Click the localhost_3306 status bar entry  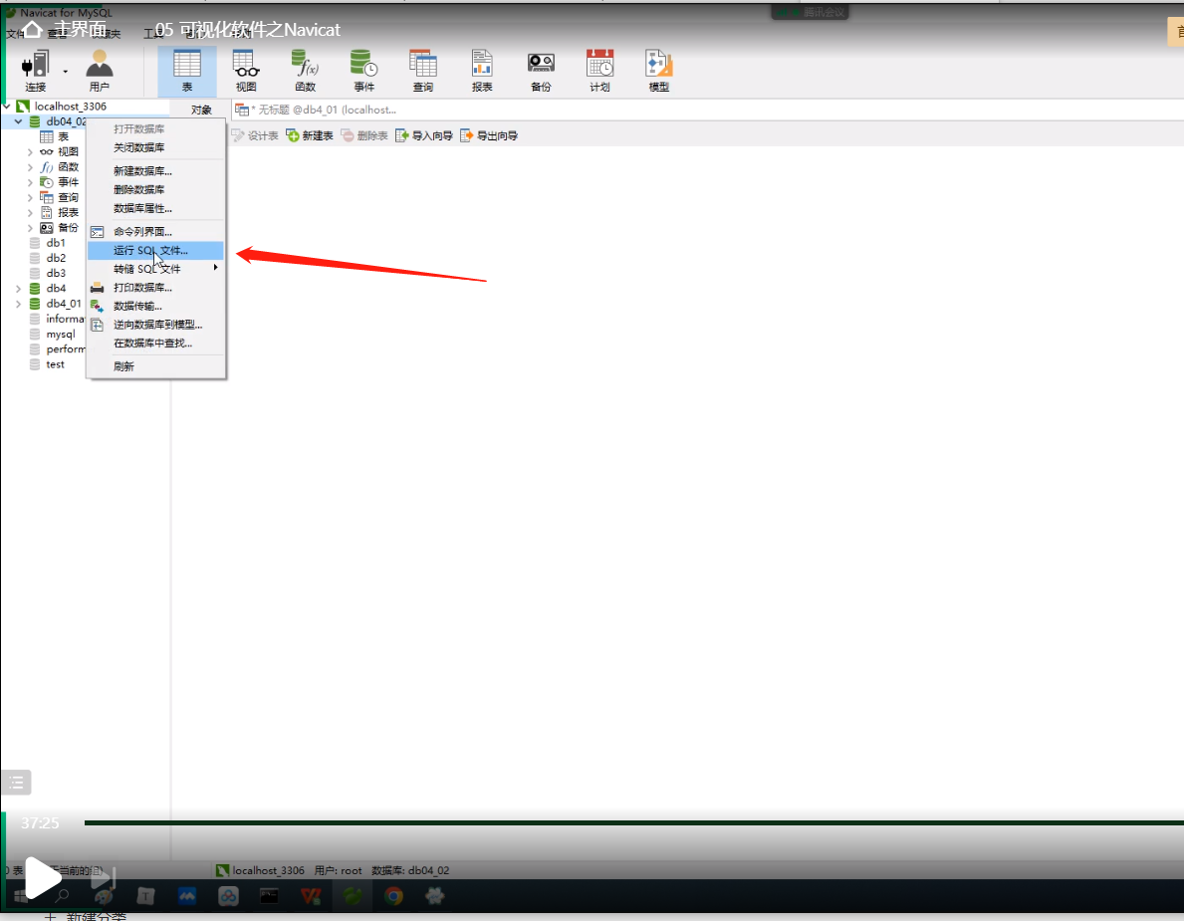[x=261, y=870]
